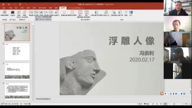Expand dropdown arrow on floating popup title bar
Screen dimensions: 192x108
49,17
